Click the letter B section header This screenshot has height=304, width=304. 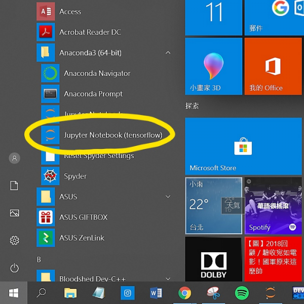tap(39, 260)
